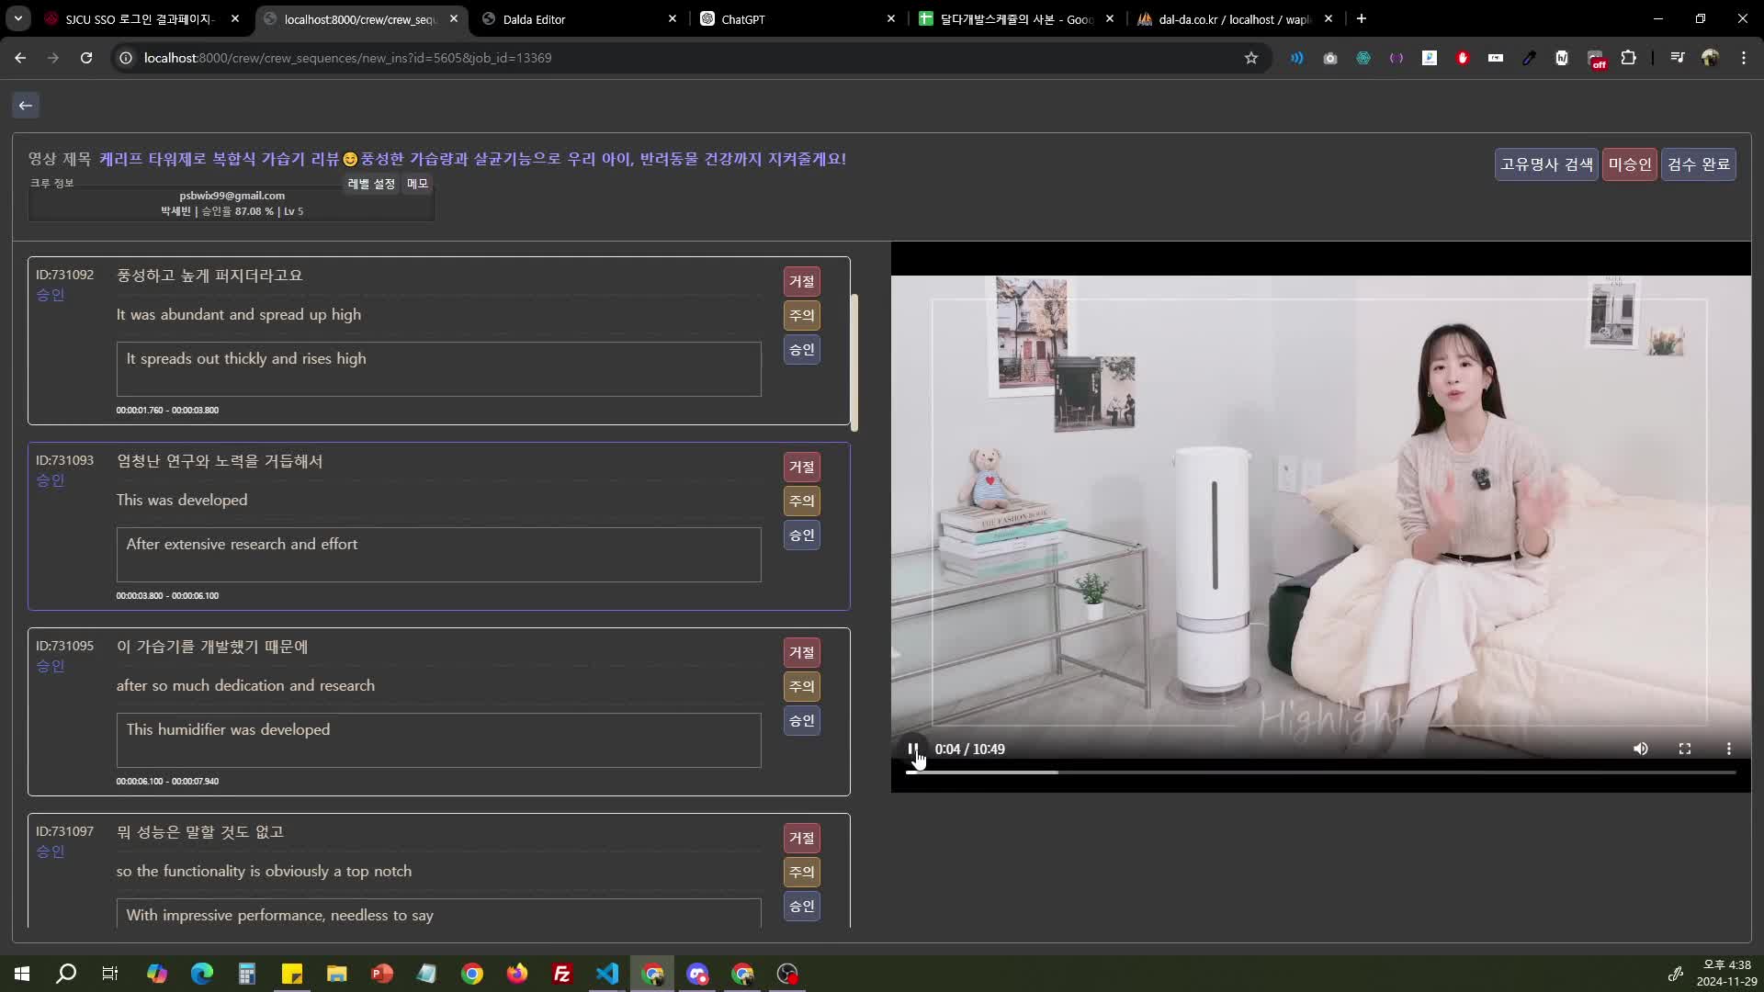Switch to the Dalda Editor tab
The width and height of the screenshot is (1764, 992).
pos(579,19)
